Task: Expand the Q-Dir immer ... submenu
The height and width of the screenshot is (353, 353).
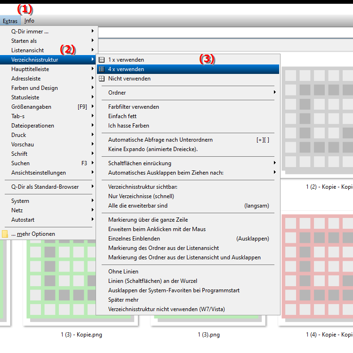Action: [48, 31]
